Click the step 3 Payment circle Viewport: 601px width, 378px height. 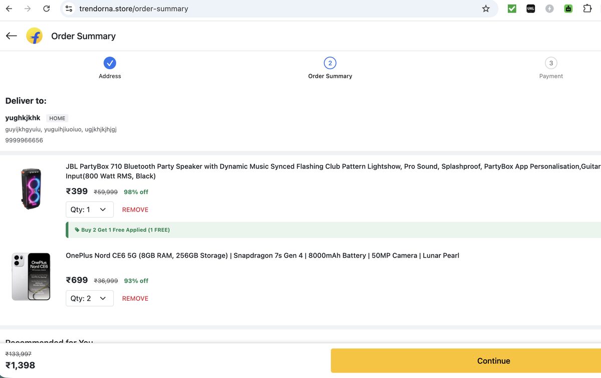551,63
